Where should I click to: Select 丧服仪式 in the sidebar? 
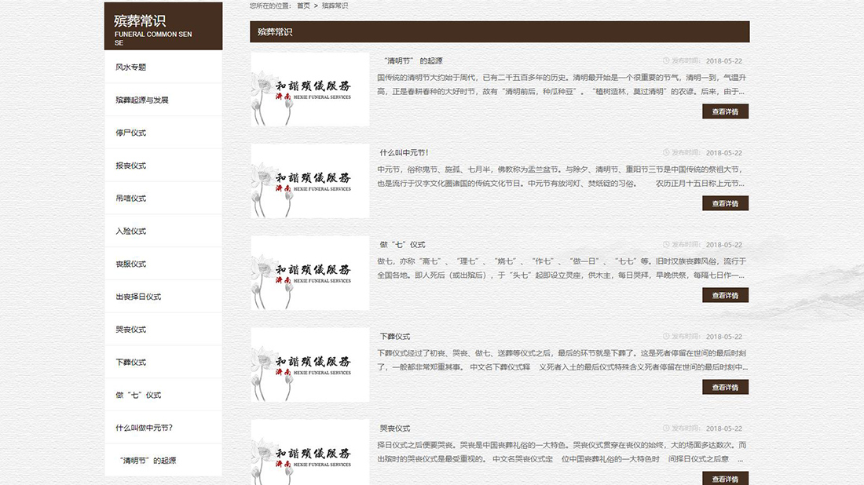(x=133, y=264)
